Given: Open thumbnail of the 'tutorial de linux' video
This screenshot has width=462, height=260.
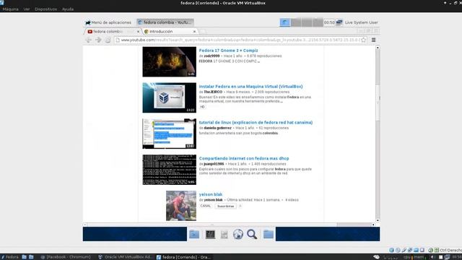Looking at the screenshot, I should [x=170, y=134].
